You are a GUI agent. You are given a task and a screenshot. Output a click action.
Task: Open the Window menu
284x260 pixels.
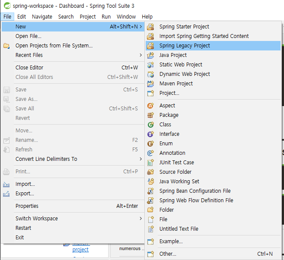pyautogui.click(x=126, y=17)
